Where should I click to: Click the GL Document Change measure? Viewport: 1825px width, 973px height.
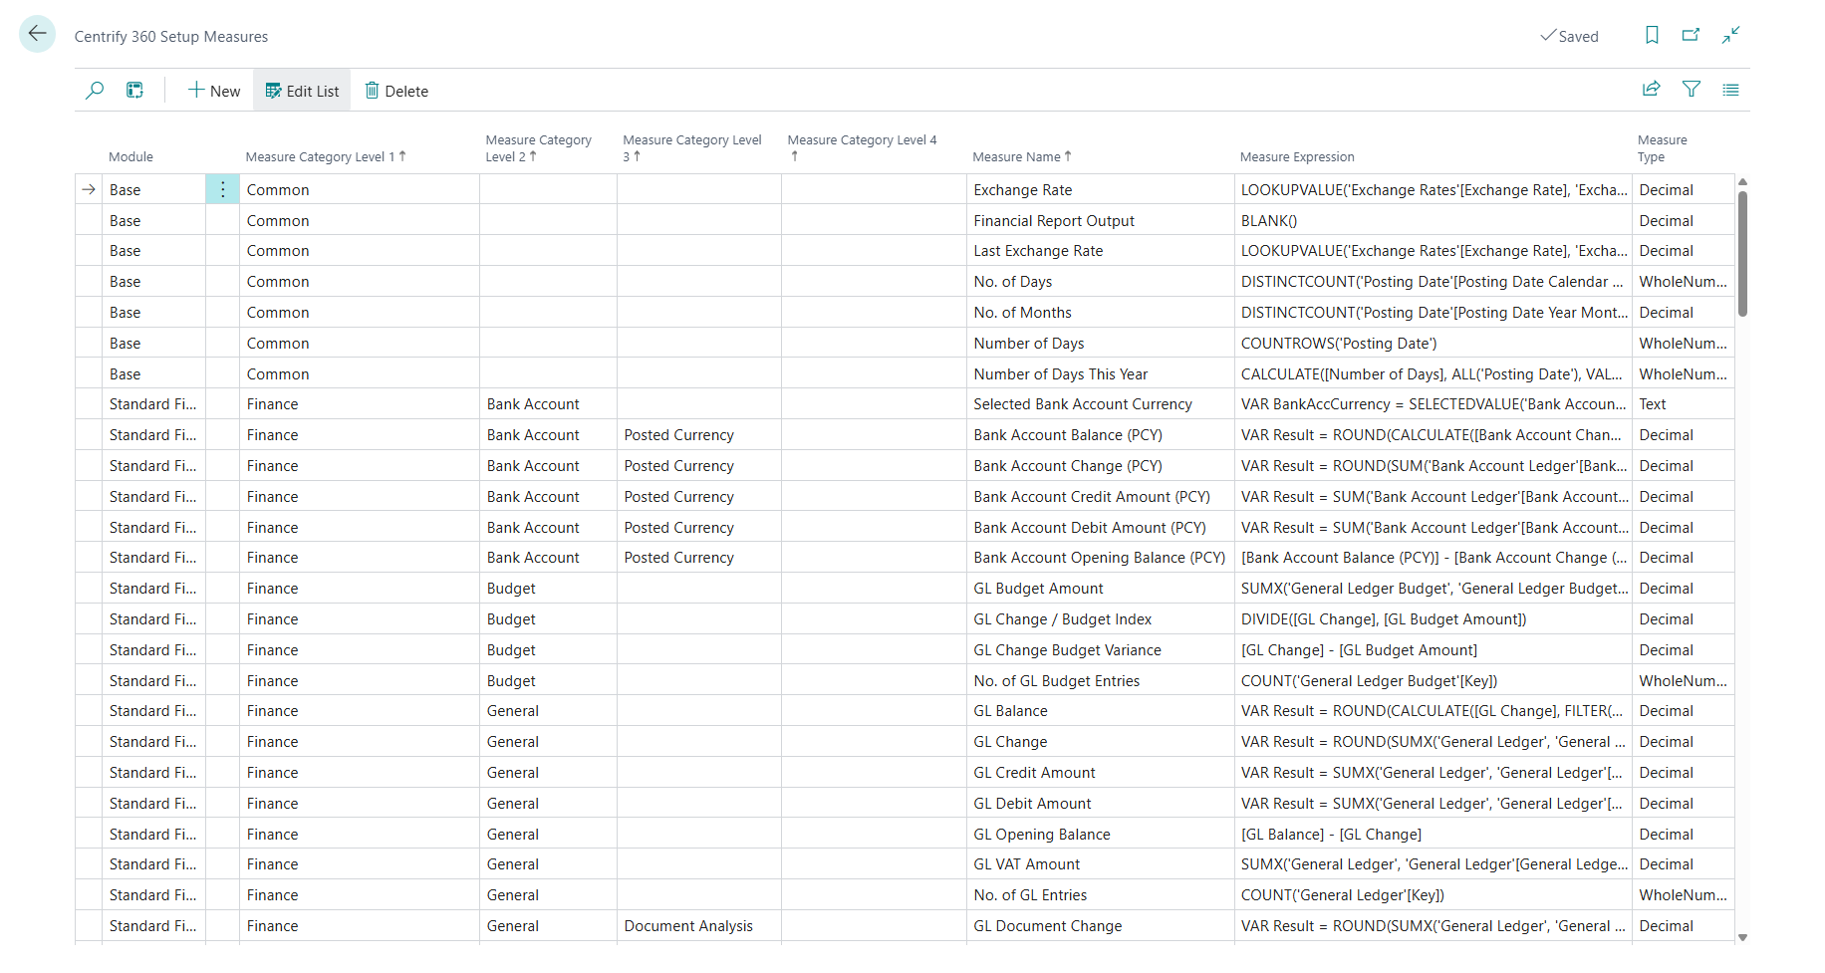(x=1101, y=926)
